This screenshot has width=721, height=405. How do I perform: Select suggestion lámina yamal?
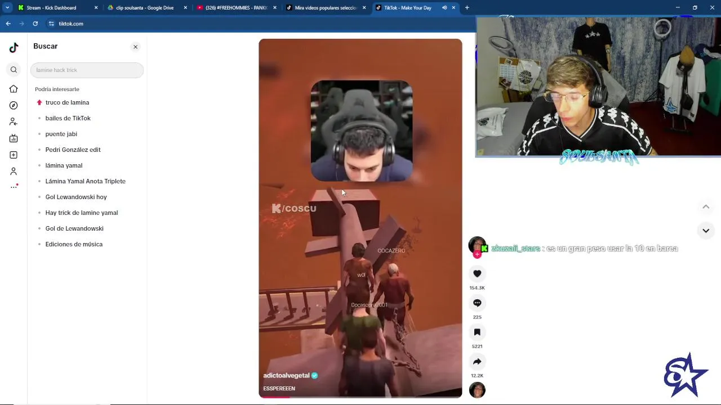[x=64, y=165]
